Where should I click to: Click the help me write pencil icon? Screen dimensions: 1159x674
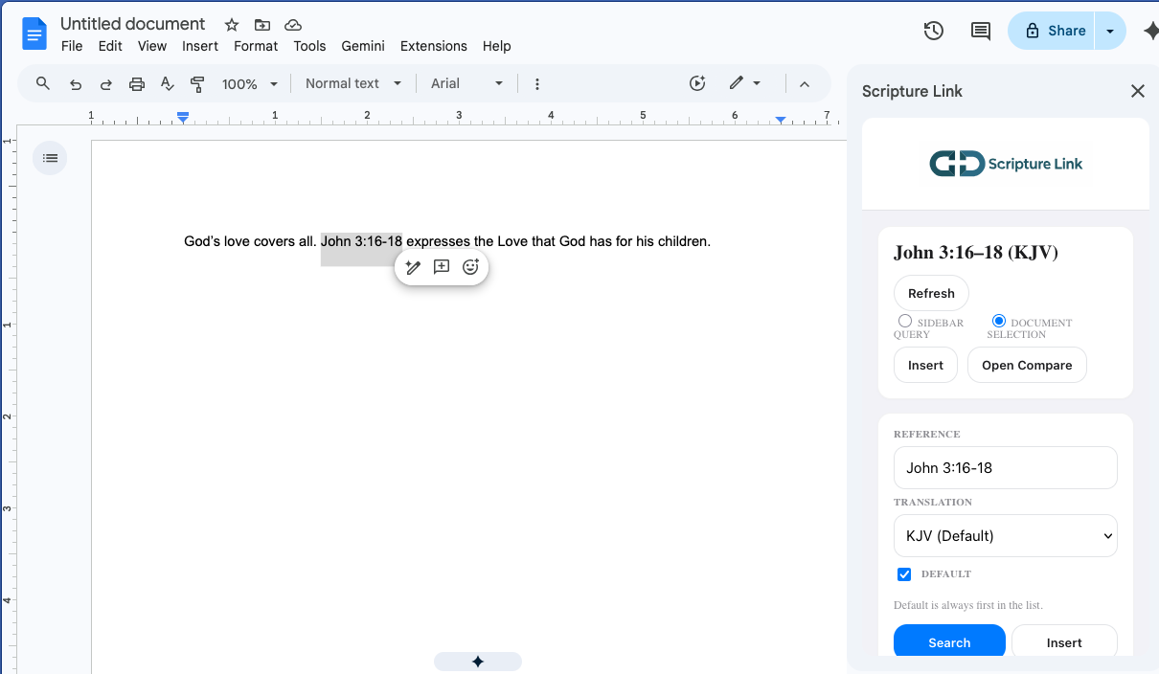tap(413, 267)
